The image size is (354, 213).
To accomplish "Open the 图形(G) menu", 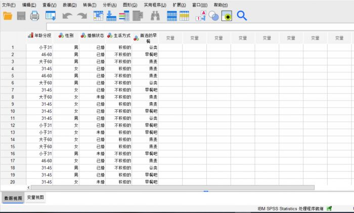I will point(129,5).
